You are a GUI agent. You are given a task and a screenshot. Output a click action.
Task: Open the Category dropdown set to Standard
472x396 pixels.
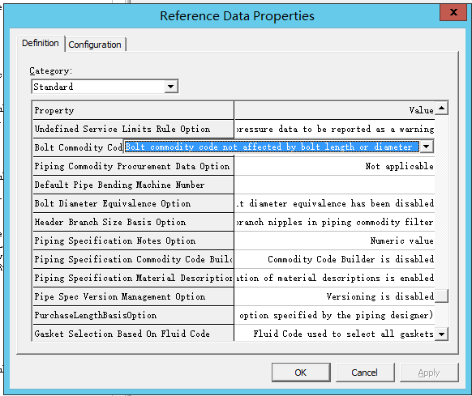[x=170, y=87]
